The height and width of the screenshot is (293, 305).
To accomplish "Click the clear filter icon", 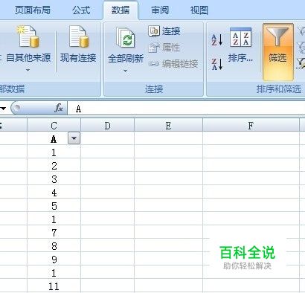I will click(301, 31).
